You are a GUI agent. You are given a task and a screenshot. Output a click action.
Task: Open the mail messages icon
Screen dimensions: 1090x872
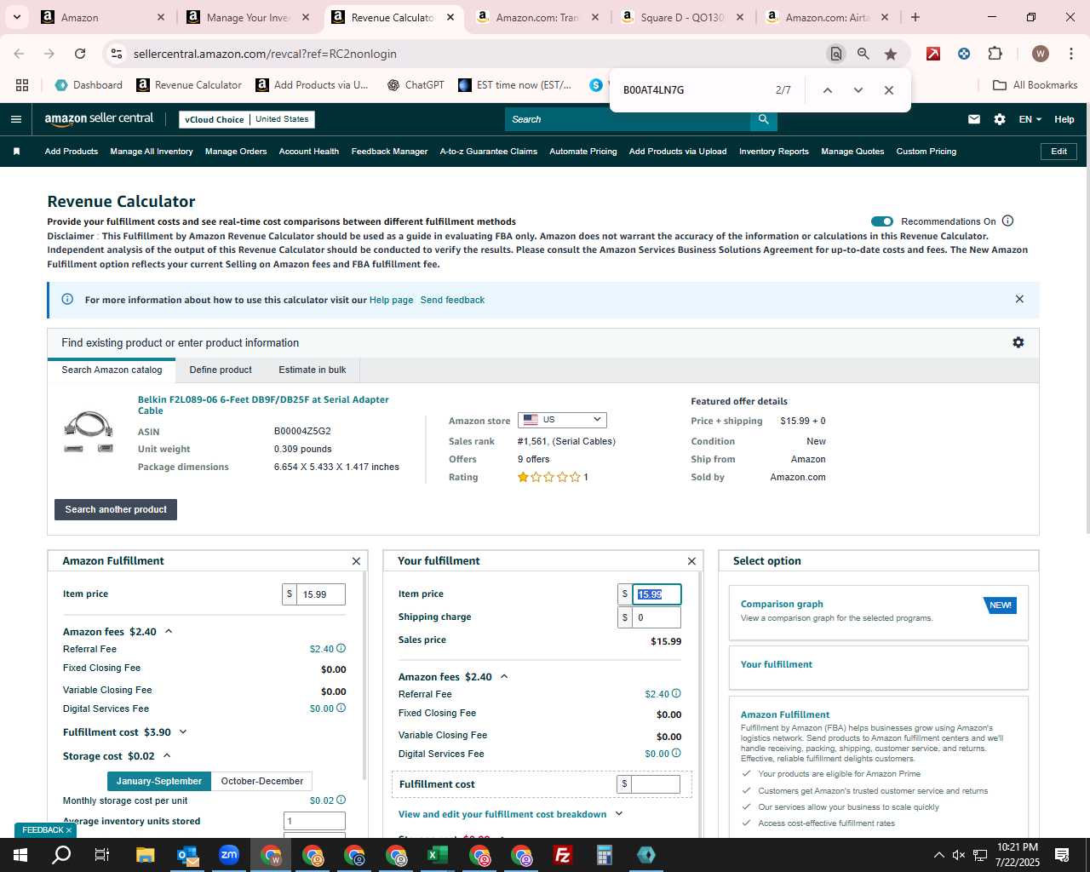[974, 119]
